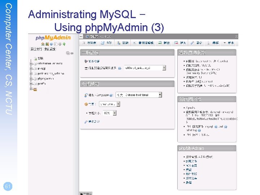Open the last link in phpMyAdmin panel
260x195 pixels.
[x=189, y=183]
